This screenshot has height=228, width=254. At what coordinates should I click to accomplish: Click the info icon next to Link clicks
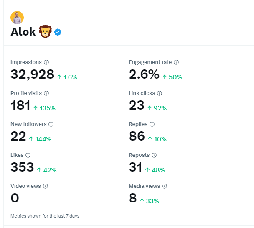[x=160, y=93]
